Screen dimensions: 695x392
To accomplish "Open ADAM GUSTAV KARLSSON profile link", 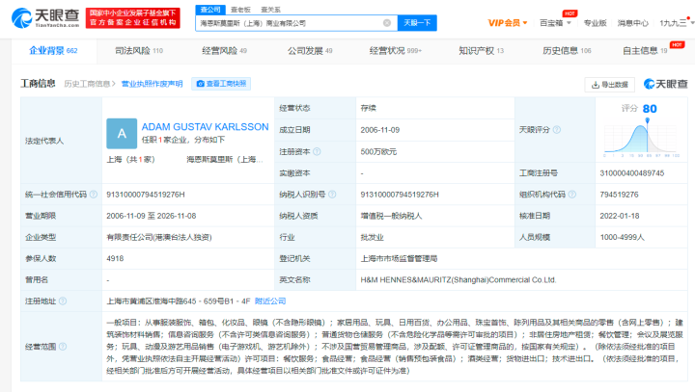I will [x=205, y=127].
